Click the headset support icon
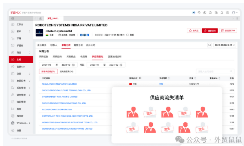This screenshot has height=146, width=244. [x=199, y=13]
